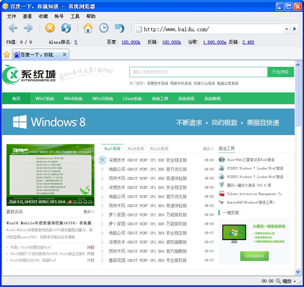Click 更多>> beside 最新资讯
The width and height of the screenshot is (304, 287).
click(89, 212)
